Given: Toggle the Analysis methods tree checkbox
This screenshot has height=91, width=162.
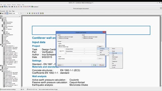Looking at the screenshot, I should [x=4, y=22].
